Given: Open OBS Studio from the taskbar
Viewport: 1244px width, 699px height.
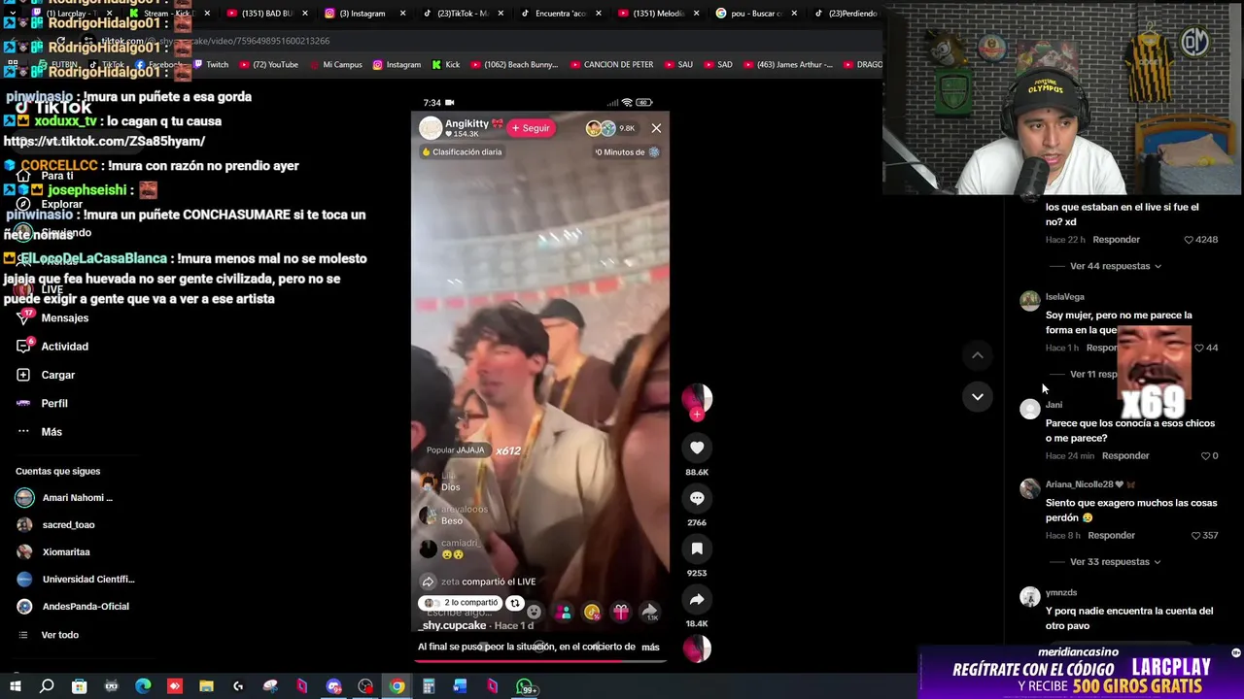Looking at the screenshot, I should click(x=365, y=687).
